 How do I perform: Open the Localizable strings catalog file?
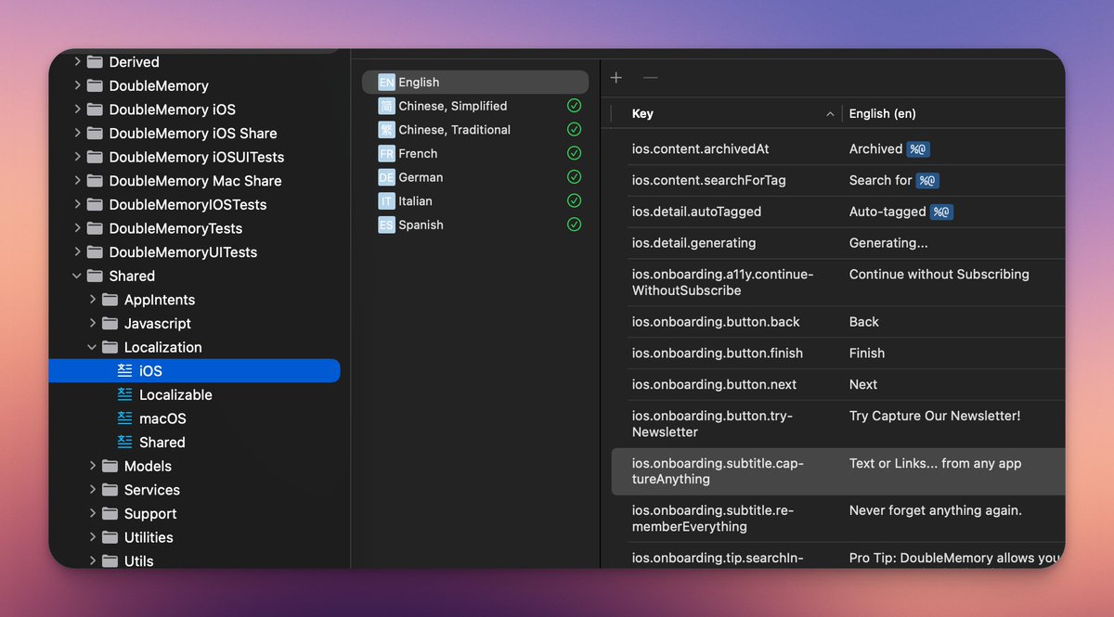[175, 394]
